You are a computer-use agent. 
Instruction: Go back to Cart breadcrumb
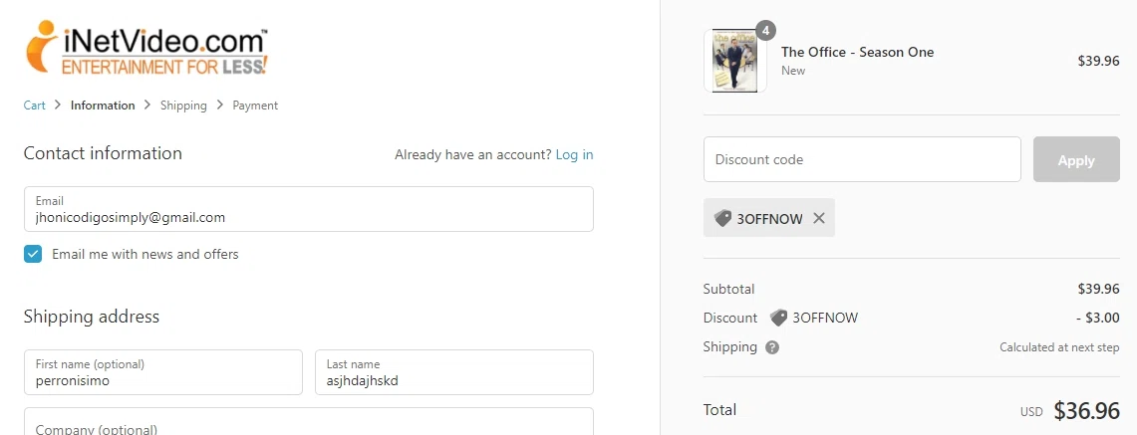pos(35,106)
